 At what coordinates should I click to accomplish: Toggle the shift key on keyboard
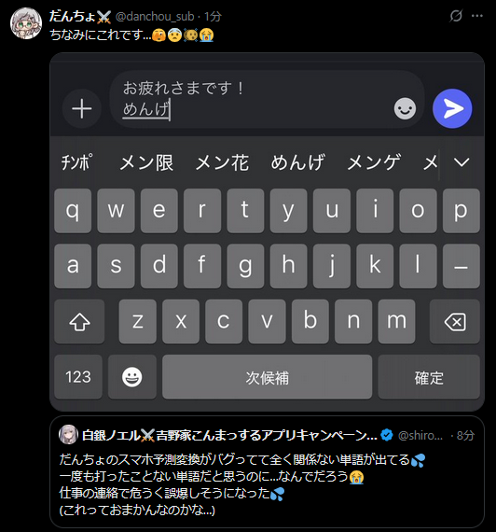tap(79, 322)
